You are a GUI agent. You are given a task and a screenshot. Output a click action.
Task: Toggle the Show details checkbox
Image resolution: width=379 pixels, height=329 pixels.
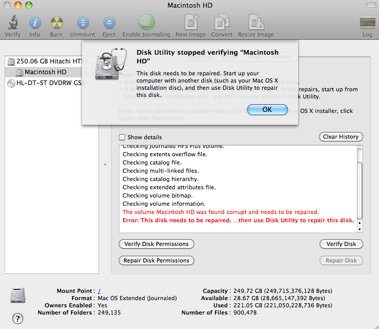pyautogui.click(x=122, y=137)
